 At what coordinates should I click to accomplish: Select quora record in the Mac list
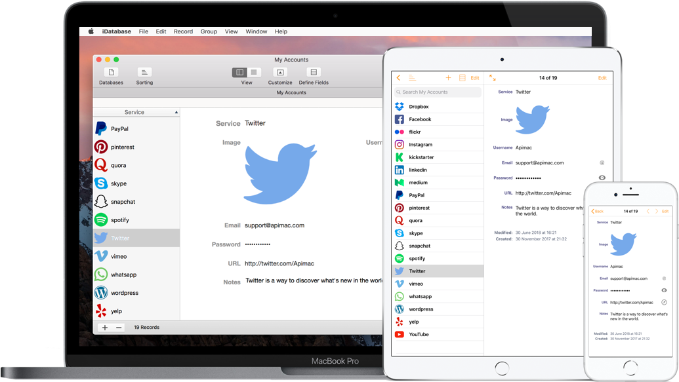pyautogui.click(x=136, y=165)
